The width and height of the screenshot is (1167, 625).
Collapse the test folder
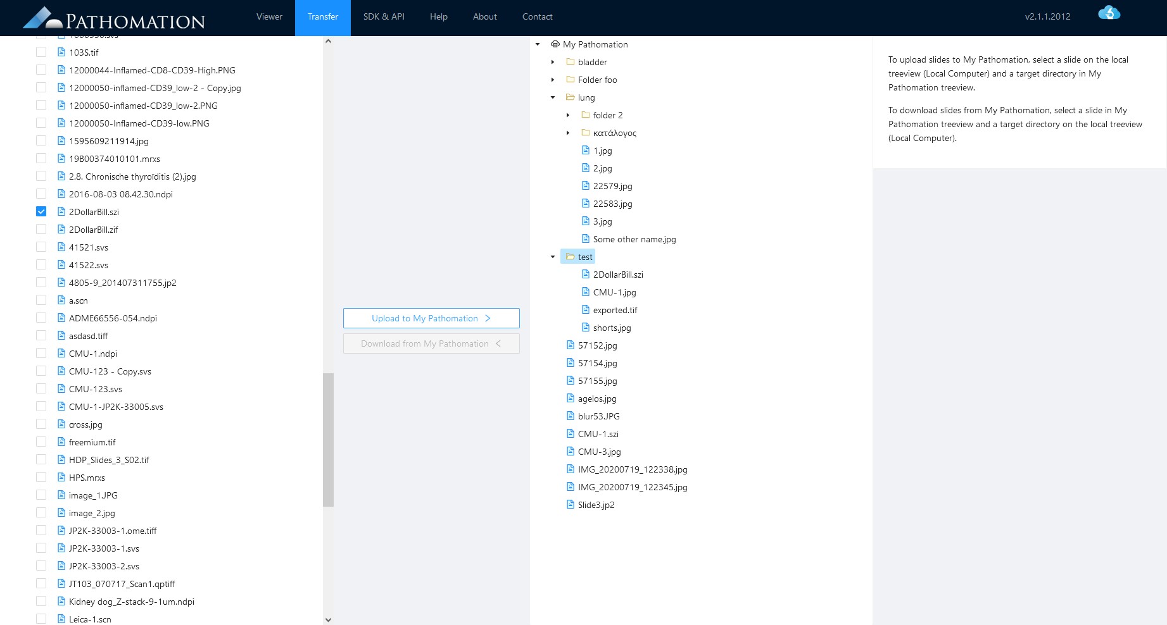[x=553, y=257]
